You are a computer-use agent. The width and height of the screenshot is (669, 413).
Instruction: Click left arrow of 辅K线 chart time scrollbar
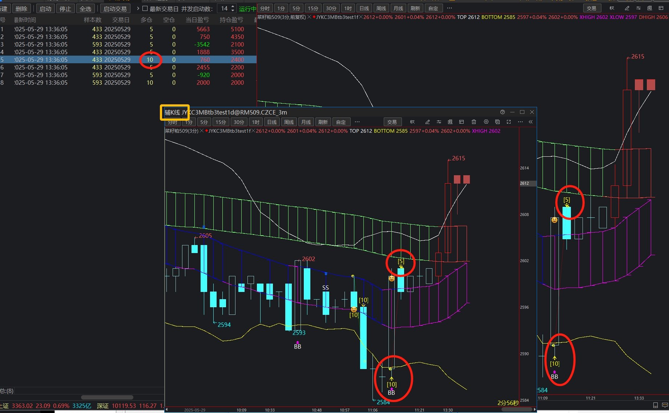(x=167, y=410)
